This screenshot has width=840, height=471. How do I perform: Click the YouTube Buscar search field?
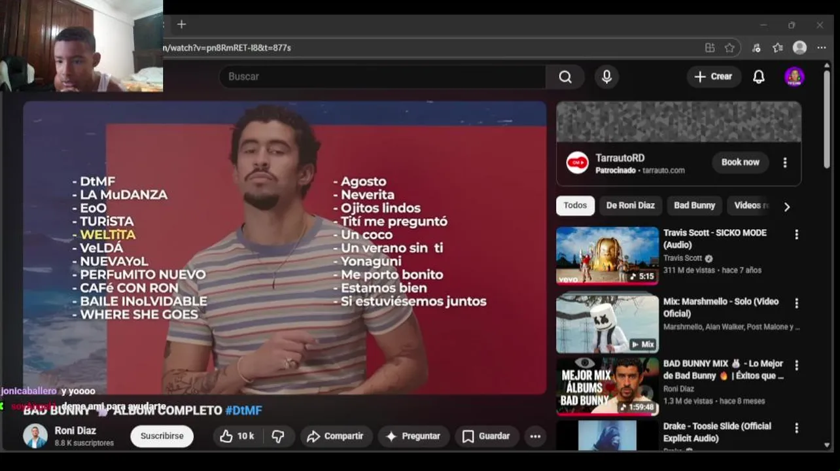point(383,77)
